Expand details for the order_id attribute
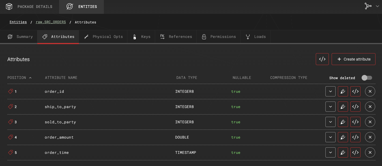This screenshot has height=166, width=382. 330,91
